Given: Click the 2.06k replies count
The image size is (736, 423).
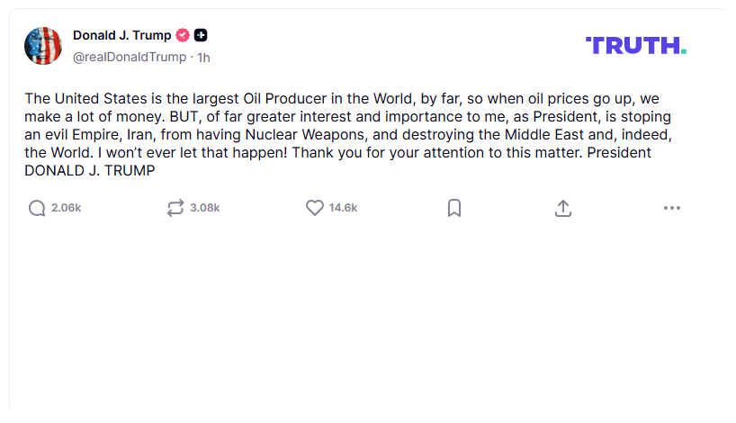Looking at the screenshot, I should (x=67, y=208).
